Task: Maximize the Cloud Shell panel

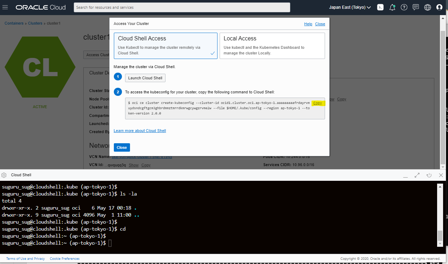Action: (x=417, y=175)
